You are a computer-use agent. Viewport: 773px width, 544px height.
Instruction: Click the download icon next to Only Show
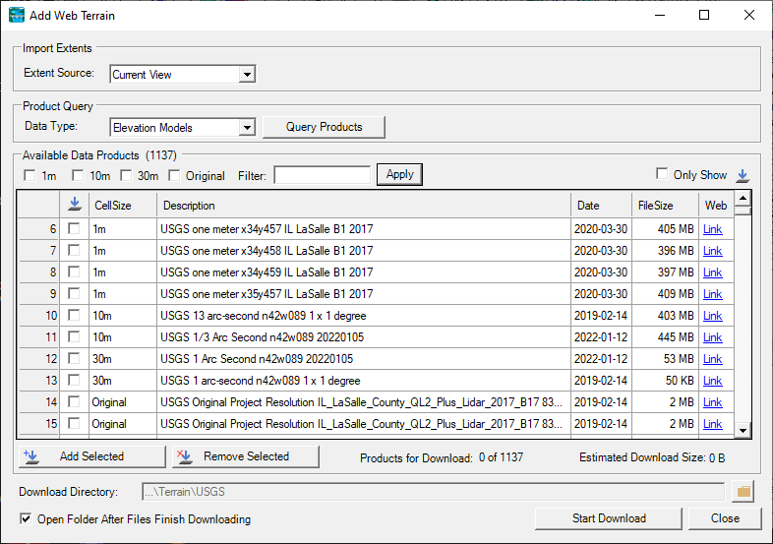(743, 175)
